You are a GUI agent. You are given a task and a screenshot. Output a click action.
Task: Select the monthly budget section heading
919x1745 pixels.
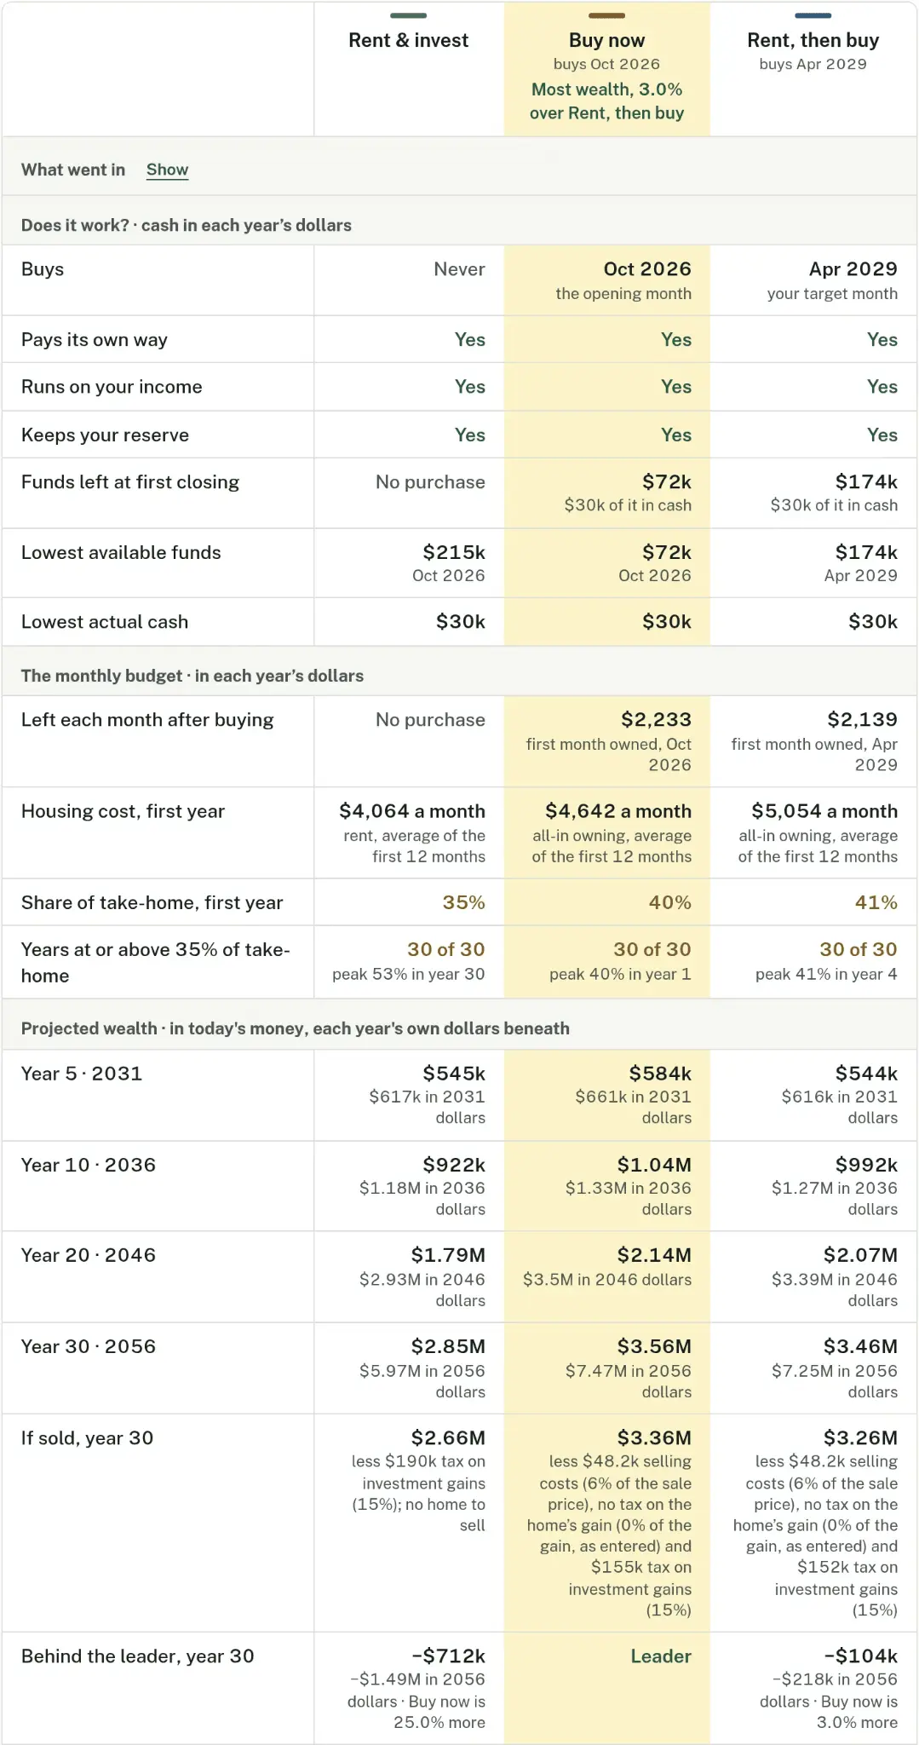click(x=192, y=676)
